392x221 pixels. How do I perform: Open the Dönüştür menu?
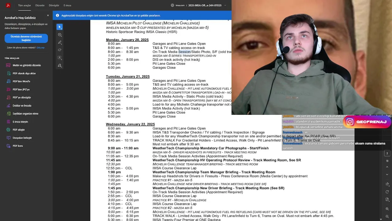tap(54, 6)
